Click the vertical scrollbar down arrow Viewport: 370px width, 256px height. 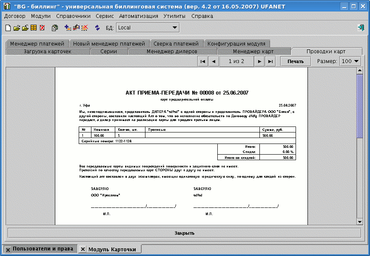(359, 221)
